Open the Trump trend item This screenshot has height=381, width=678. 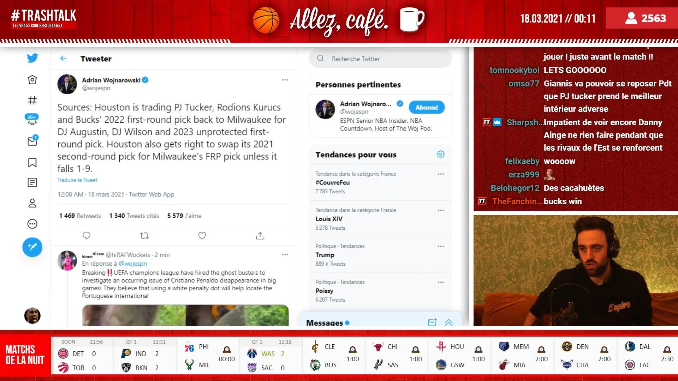(x=380, y=255)
